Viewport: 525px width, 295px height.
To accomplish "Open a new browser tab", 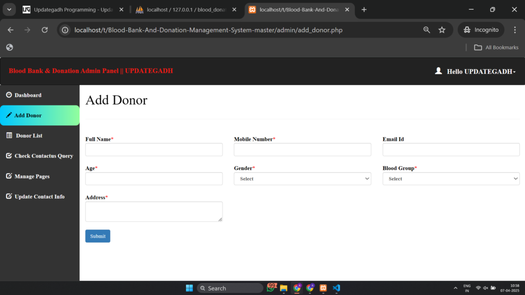I will click(364, 10).
